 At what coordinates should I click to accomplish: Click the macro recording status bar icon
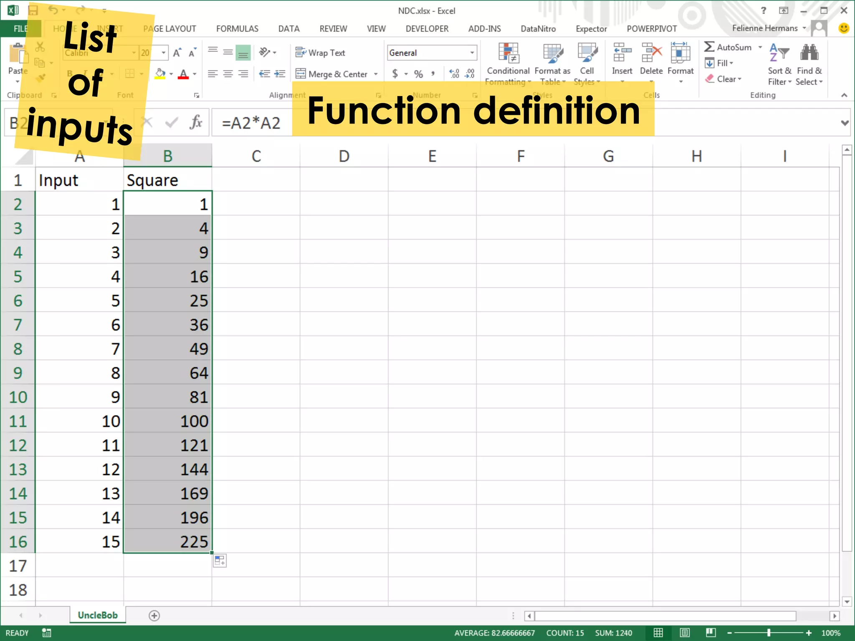(47, 633)
